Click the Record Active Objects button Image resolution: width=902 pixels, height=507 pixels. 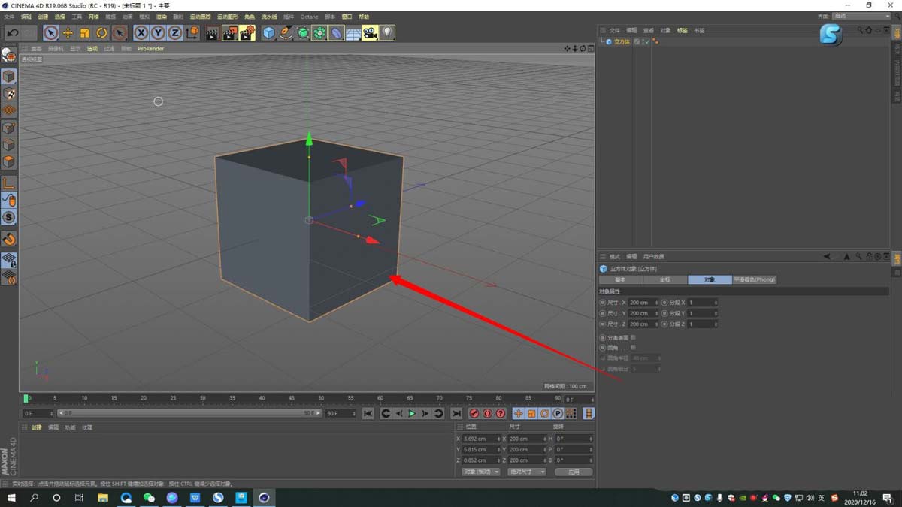(x=474, y=414)
